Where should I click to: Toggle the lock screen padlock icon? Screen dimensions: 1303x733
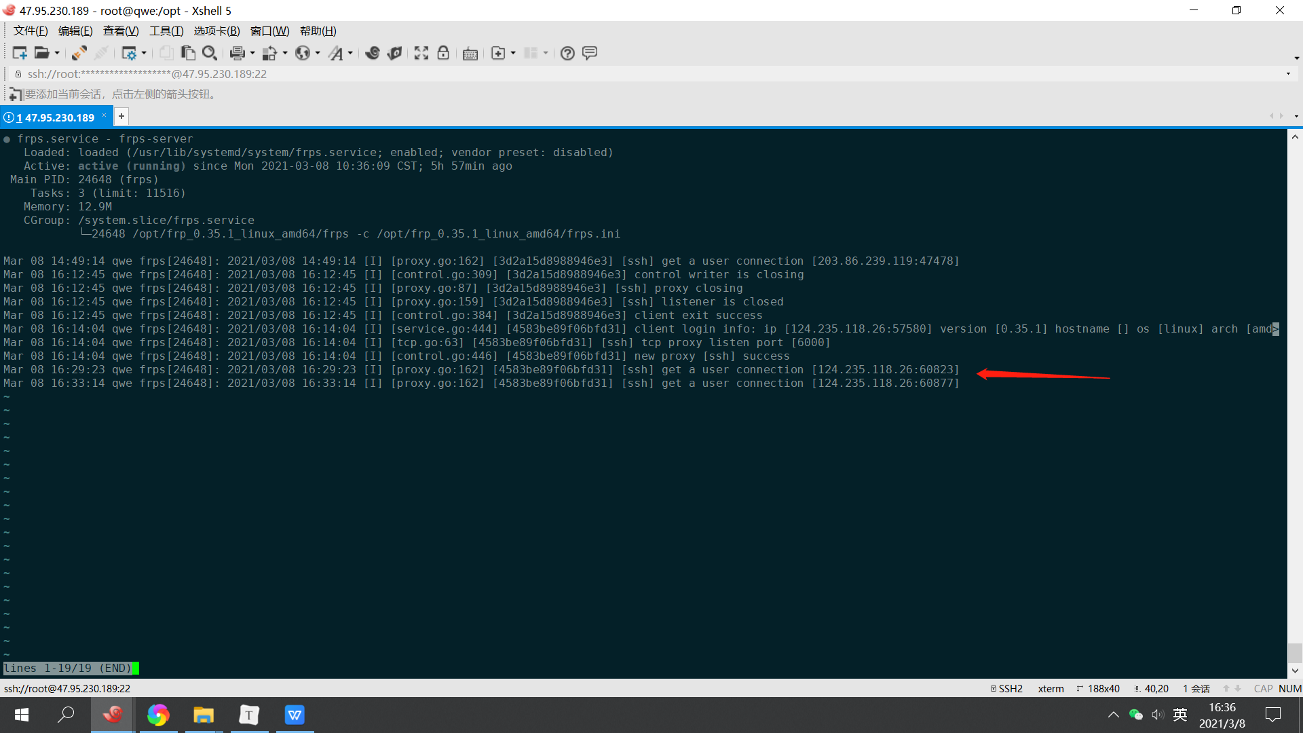pyautogui.click(x=443, y=53)
